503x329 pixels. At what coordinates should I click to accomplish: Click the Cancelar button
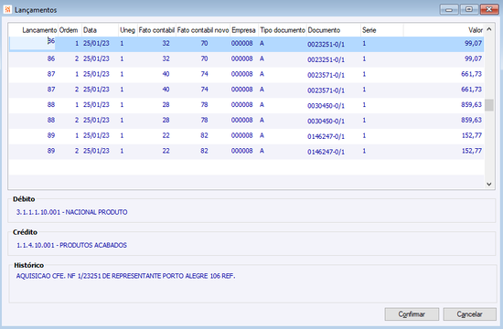click(470, 314)
